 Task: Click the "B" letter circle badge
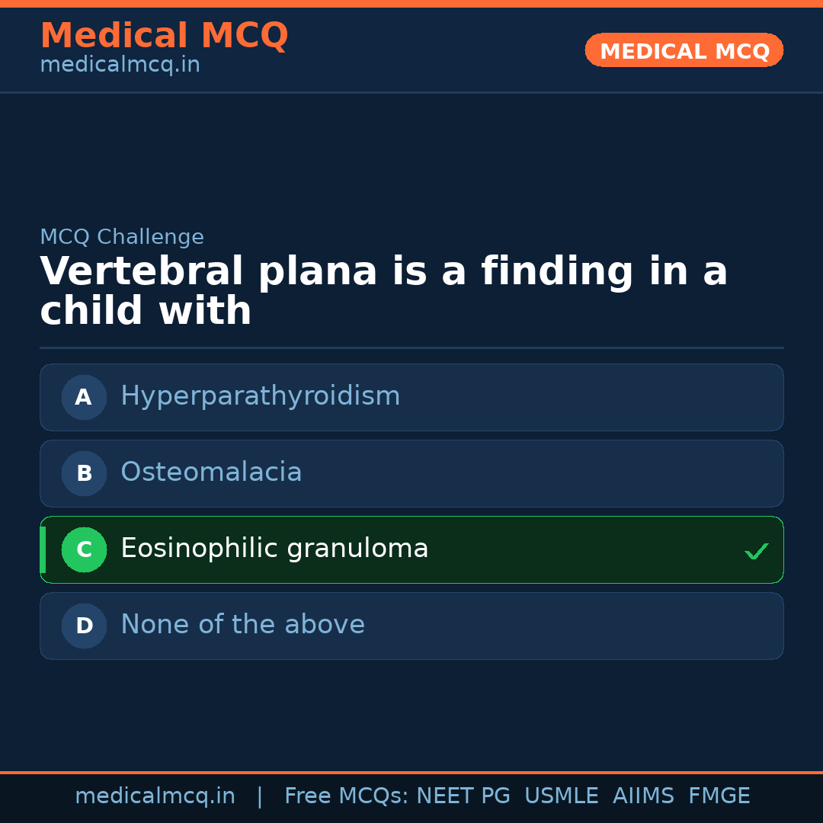[84, 473]
